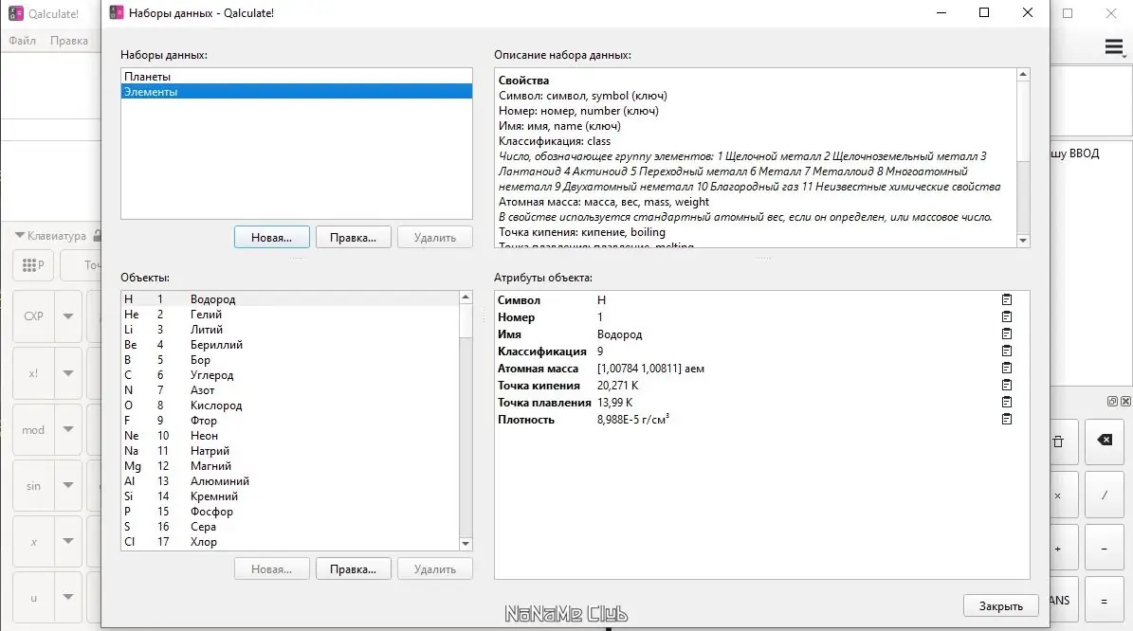Open the Правка menu in the main window
1133x631 pixels.
(x=68, y=41)
